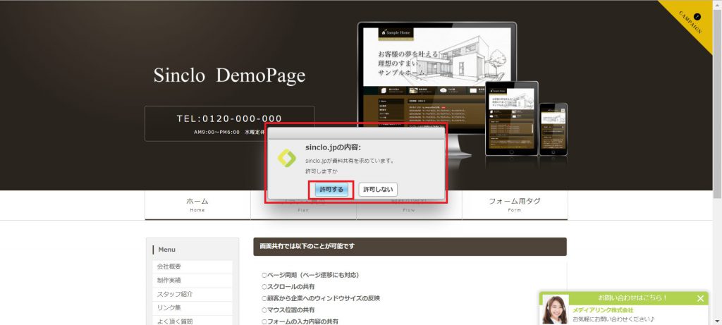Click the マウス位置の共有 list item
The width and height of the screenshot is (722, 325).
point(288,309)
